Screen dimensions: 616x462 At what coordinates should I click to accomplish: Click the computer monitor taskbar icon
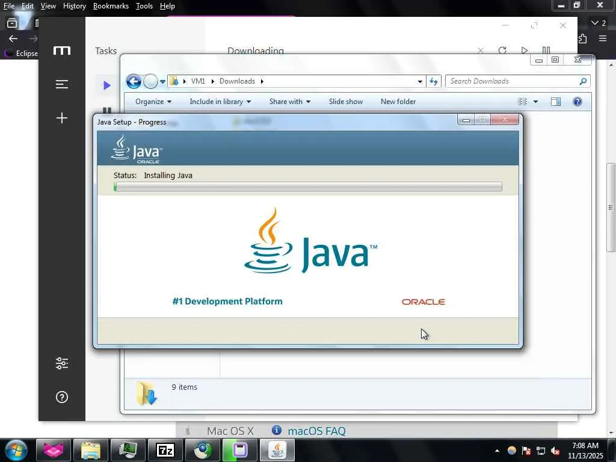(x=128, y=450)
